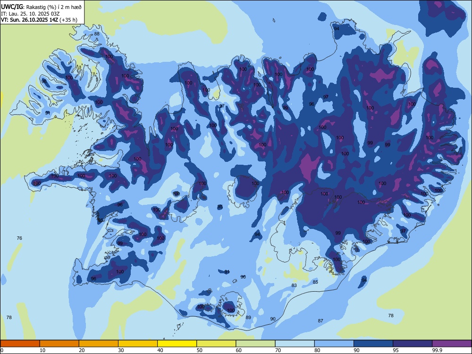The image size is (472, 354).
Task: Click the '99.9' label in the legend
Action: [x=437, y=350]
